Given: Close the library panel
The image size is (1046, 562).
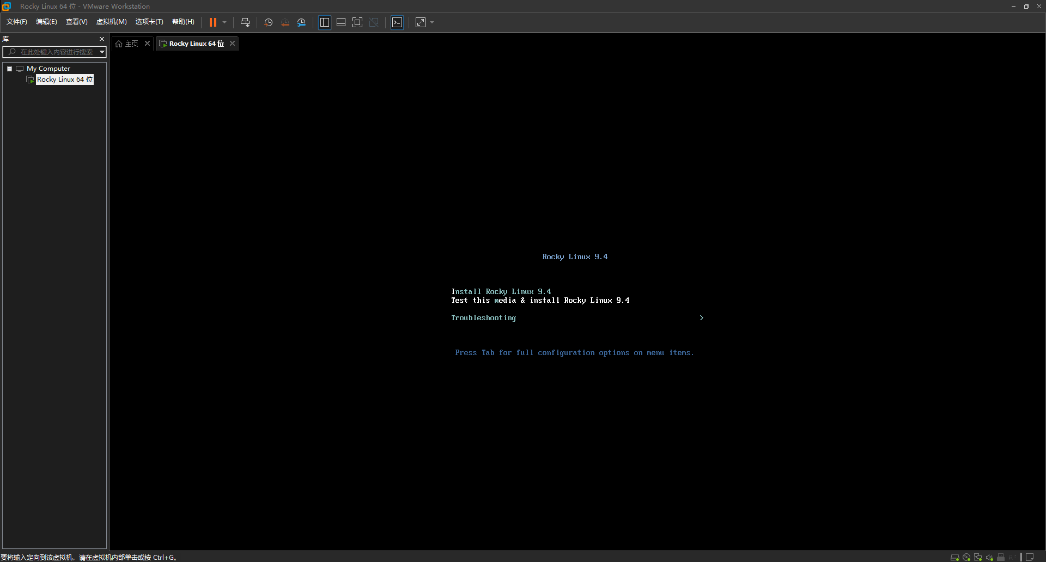Looking at the screenshot, I should pos(101,39).
